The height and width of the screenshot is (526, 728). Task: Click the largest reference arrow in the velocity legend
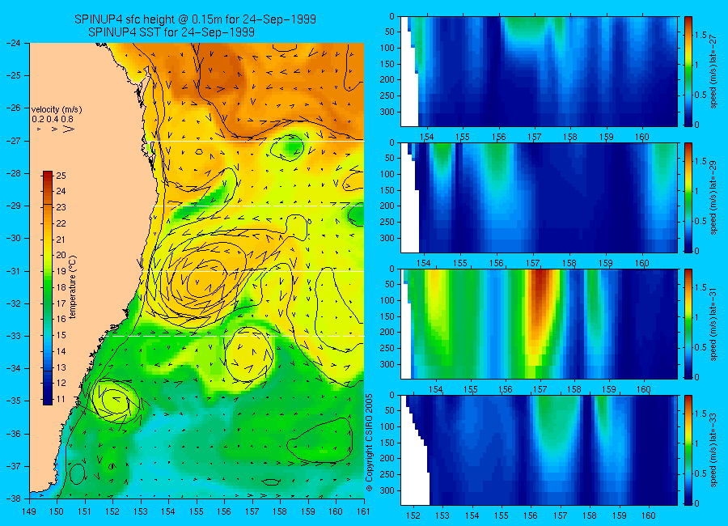coord(69,129)
